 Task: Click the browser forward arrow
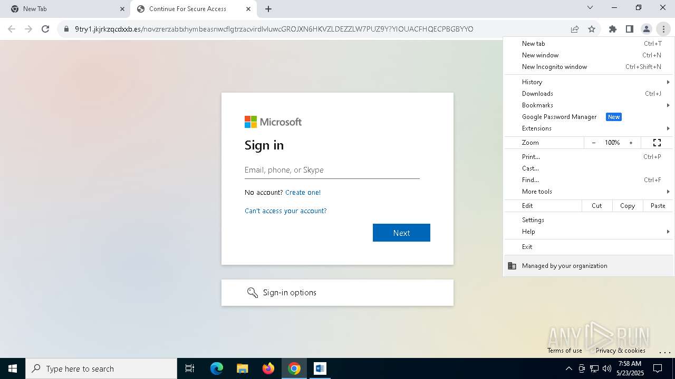click(28, 29)
